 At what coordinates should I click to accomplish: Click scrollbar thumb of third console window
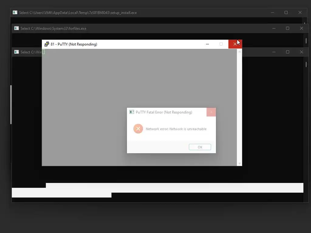point(306,64)
